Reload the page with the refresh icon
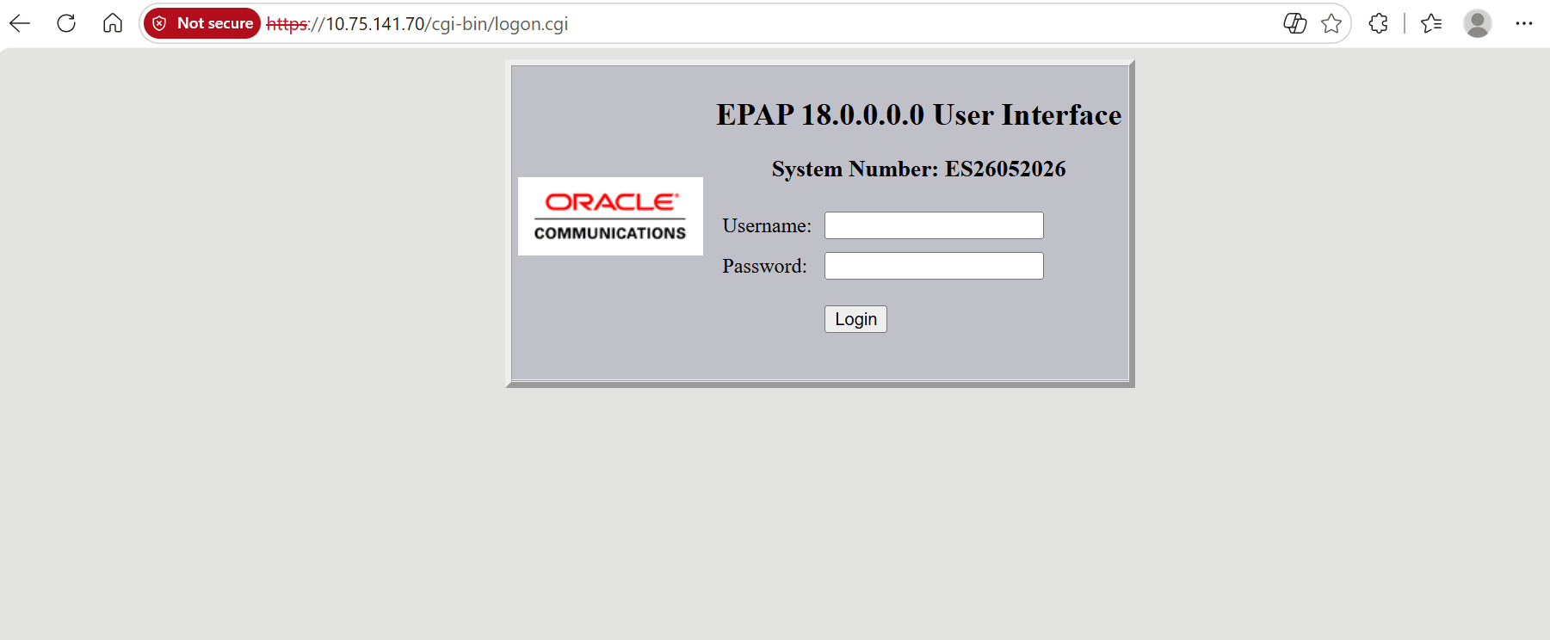The image size is (1550, 640). (x=66, y=23)
